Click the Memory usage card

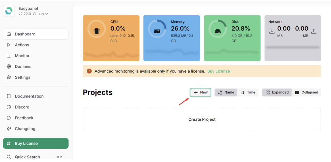coord(172,38)
